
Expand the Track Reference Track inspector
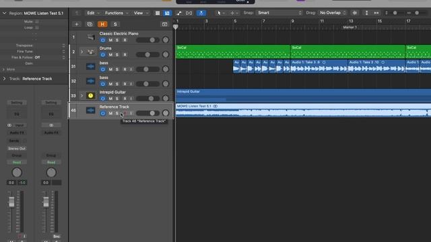(4, 79)
